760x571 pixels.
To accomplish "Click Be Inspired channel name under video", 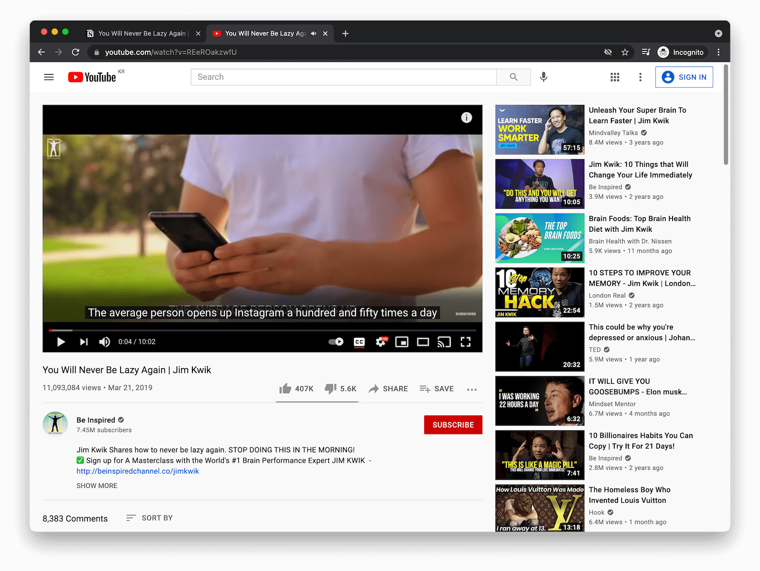I will [x=96, y=420].
